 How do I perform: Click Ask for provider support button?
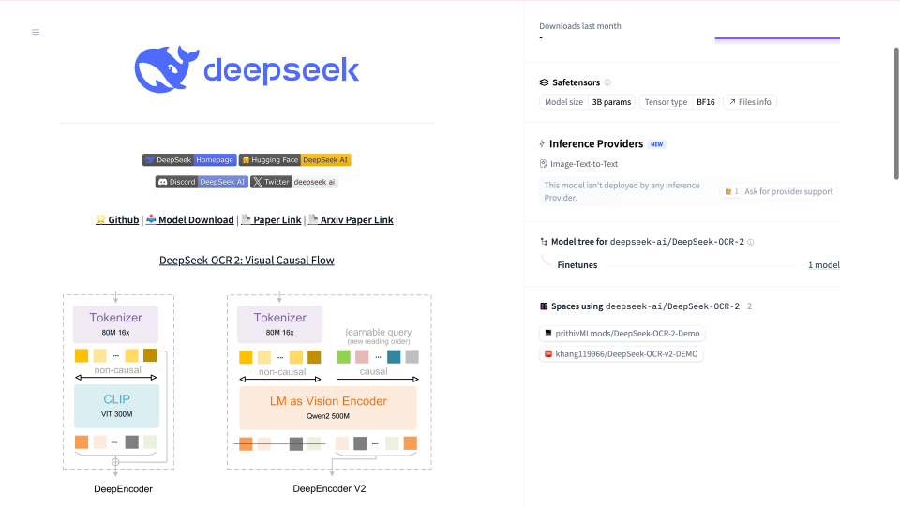(779, 192)
